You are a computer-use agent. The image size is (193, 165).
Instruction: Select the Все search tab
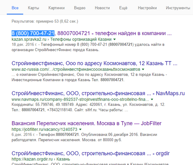[15, 8]
